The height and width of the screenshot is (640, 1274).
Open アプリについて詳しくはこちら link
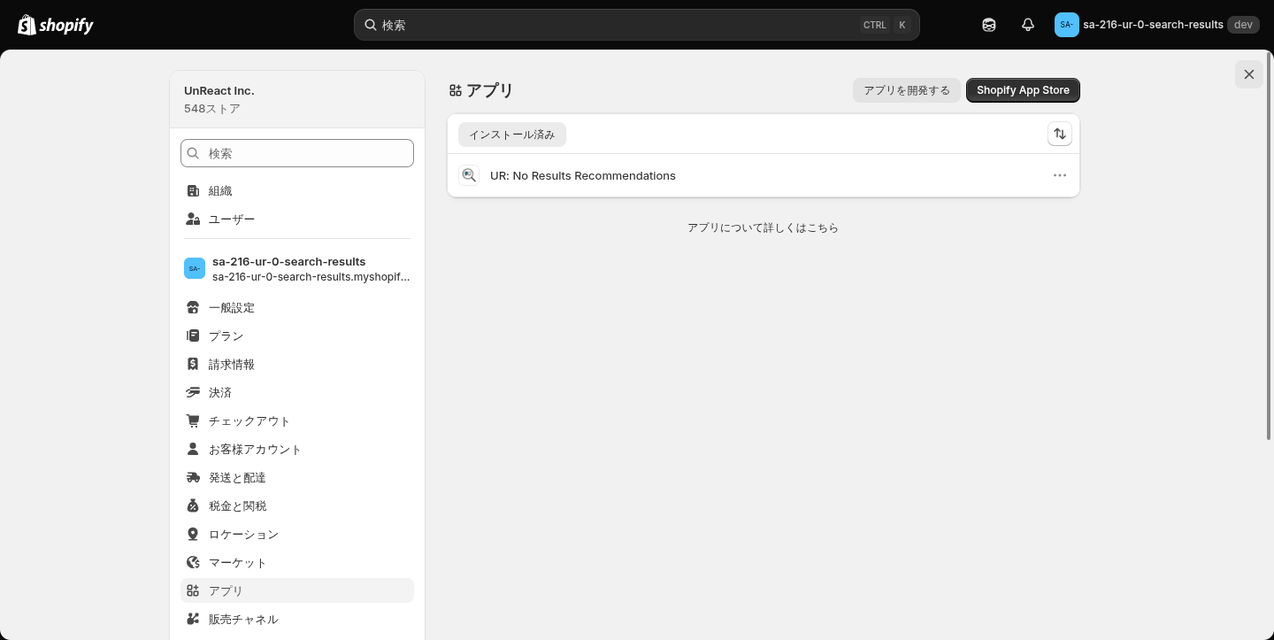(x=763, y=227)
